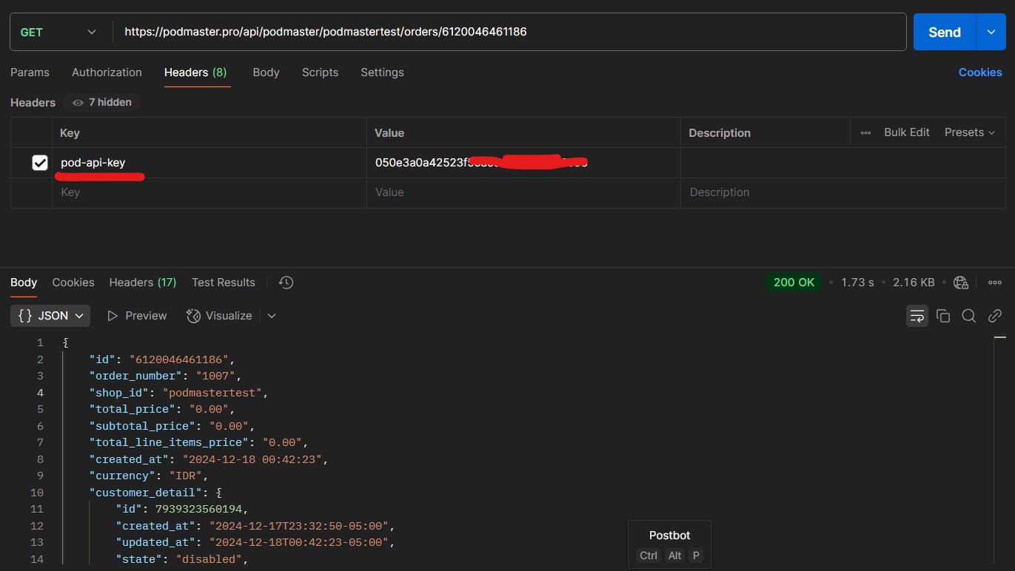Open the Postbot popup
The height and width of the screenshot is (571, 1015).
tap(669, 544)
